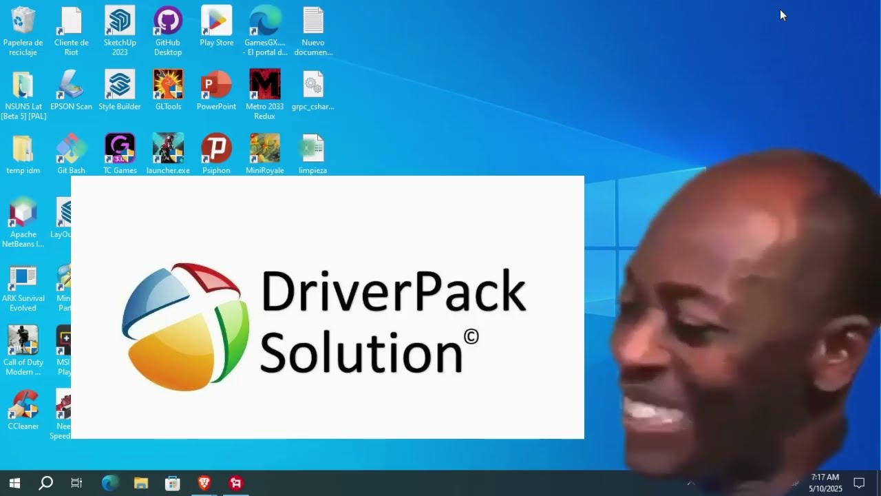
Task: Open Apache NetBeans IDE shortcut
Action: pos(23,223)
